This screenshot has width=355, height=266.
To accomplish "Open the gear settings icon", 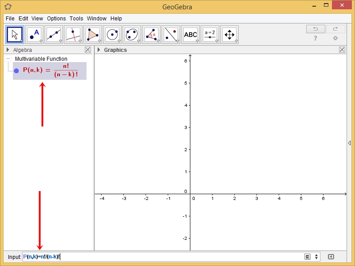I will (335, 38).
